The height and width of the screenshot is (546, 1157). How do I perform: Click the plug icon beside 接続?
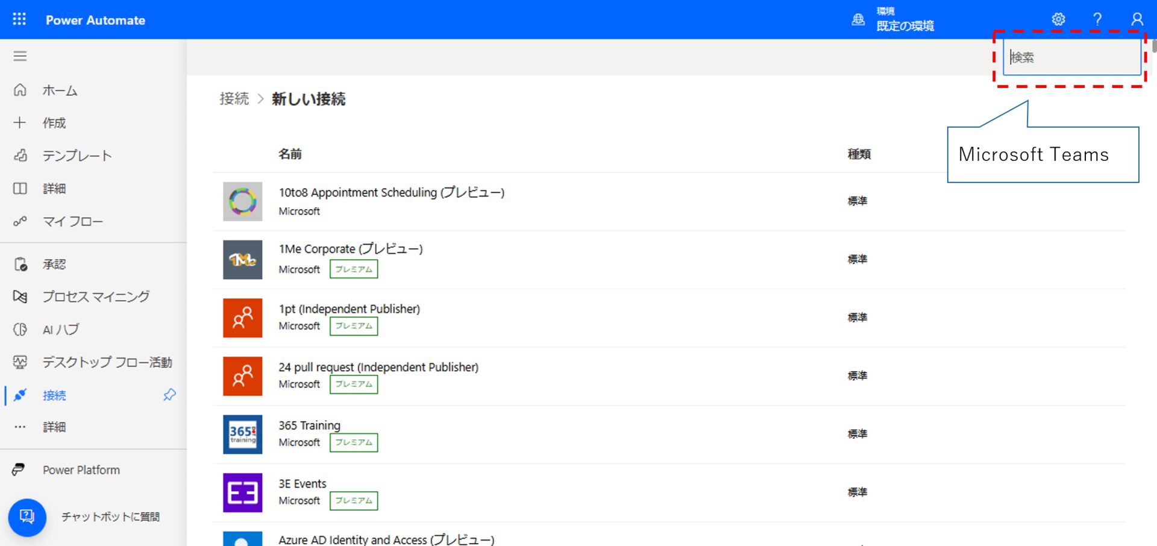(20, 395)
